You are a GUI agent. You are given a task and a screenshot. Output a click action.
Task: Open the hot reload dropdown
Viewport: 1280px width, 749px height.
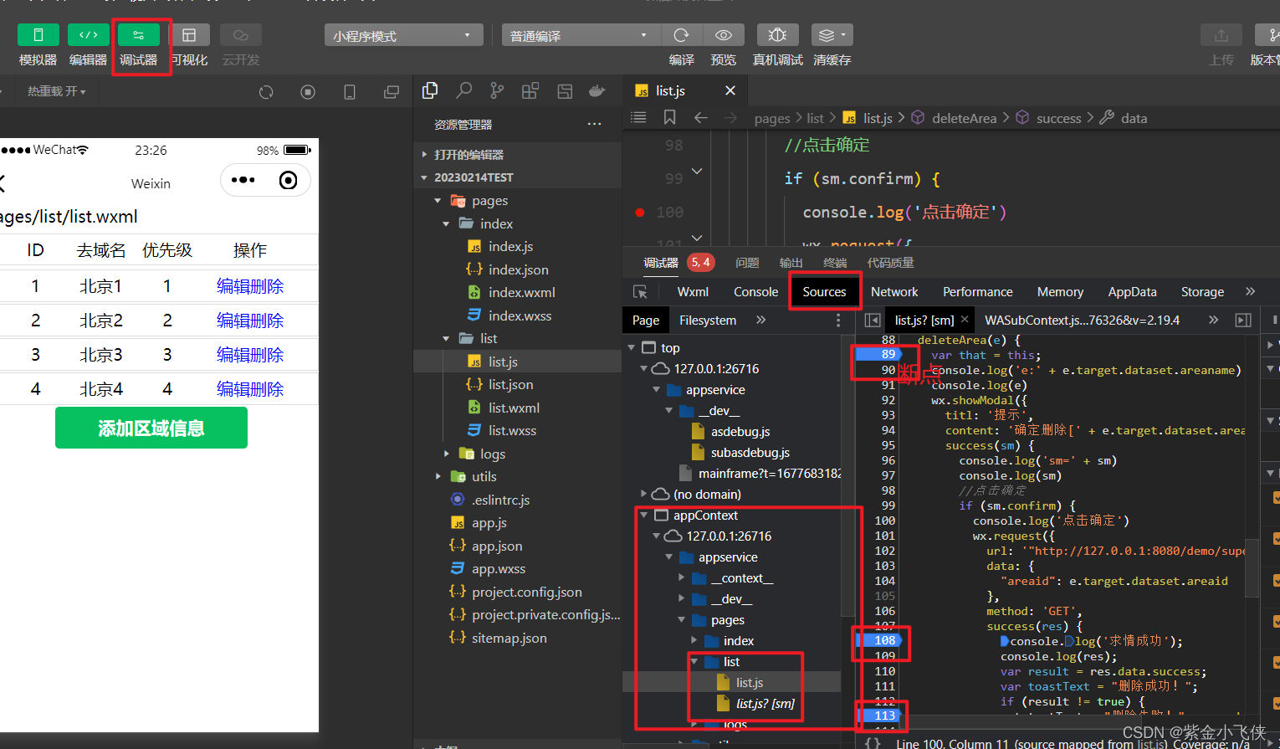pos(56,91)
